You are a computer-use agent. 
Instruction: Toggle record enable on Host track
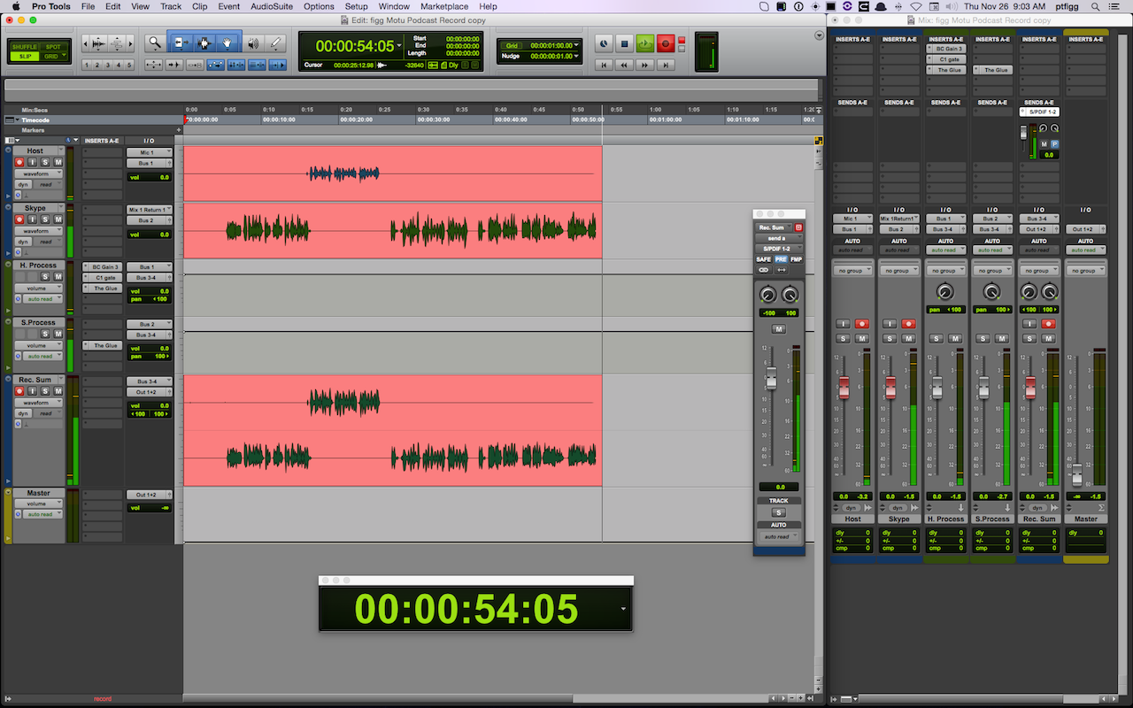(21, 162)
